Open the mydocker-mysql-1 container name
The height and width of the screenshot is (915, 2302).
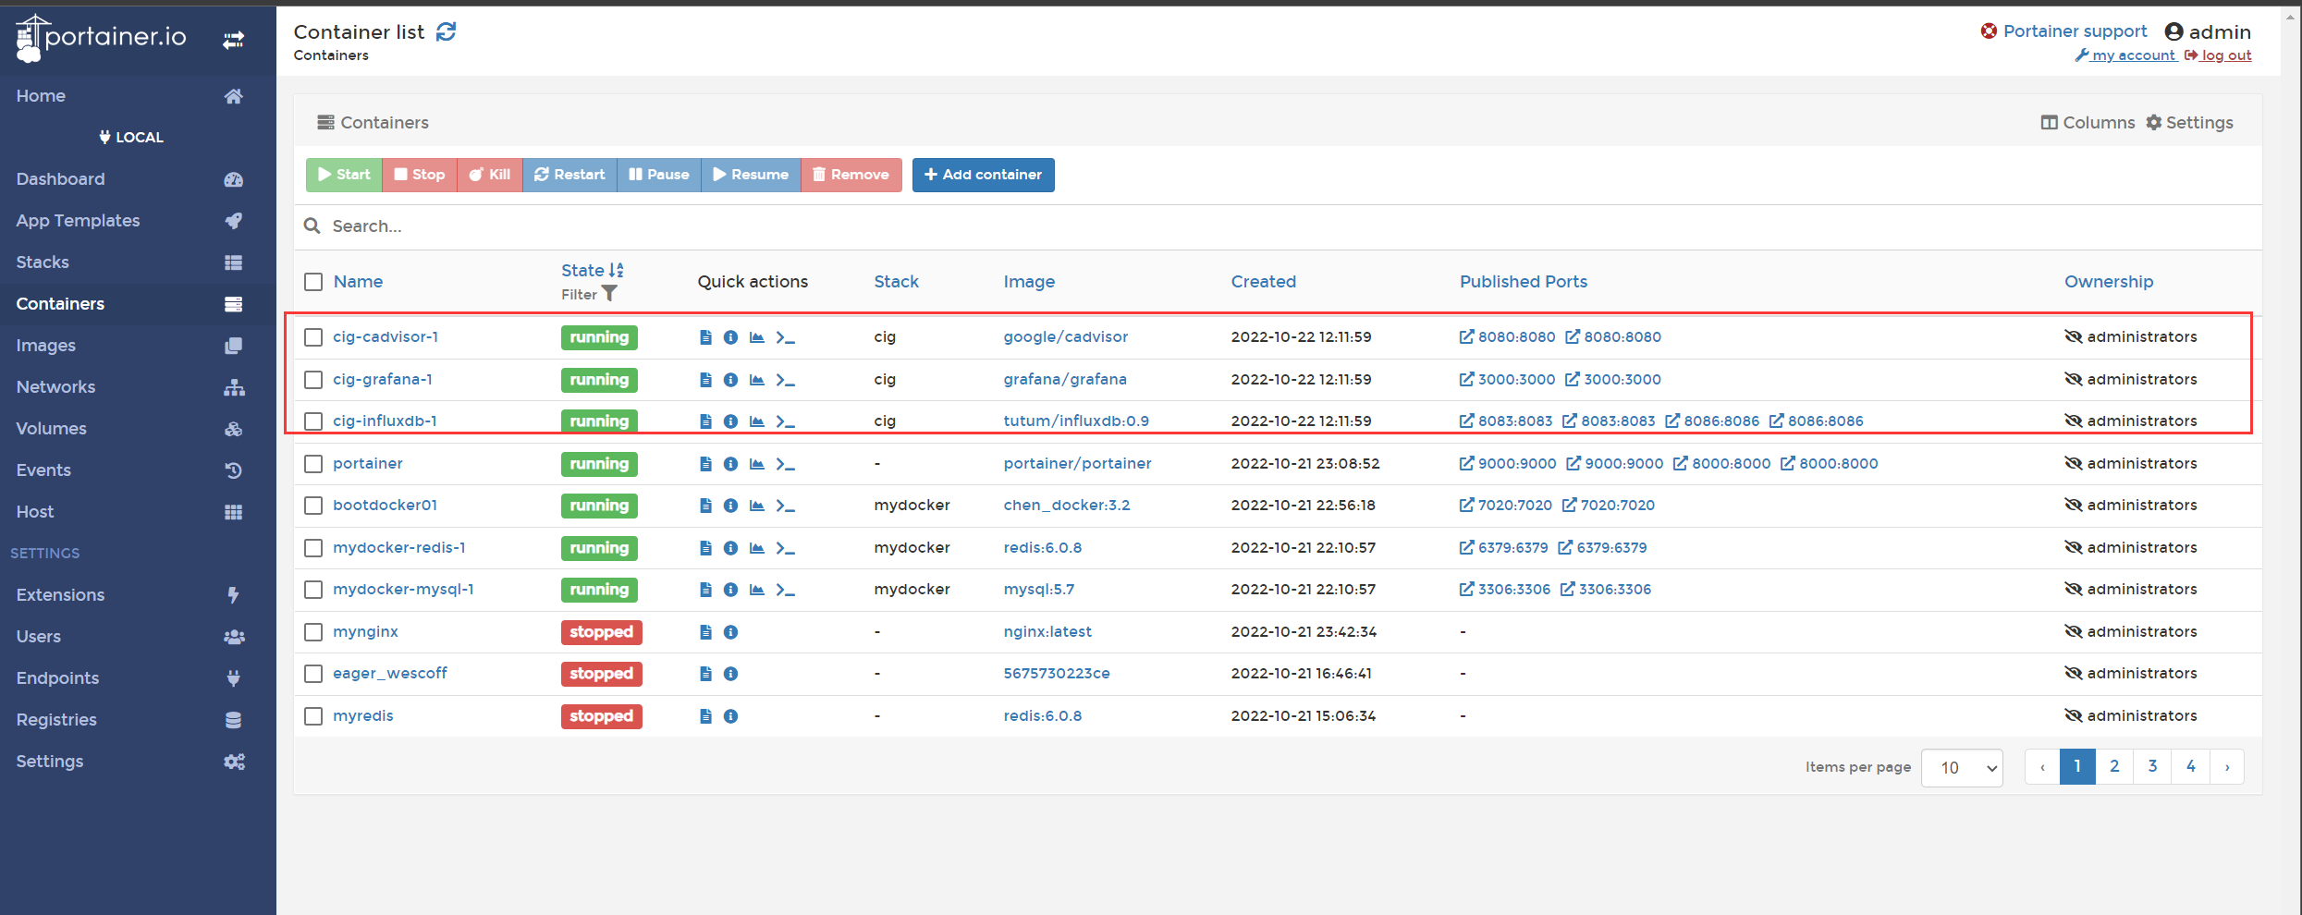point(403,590)
